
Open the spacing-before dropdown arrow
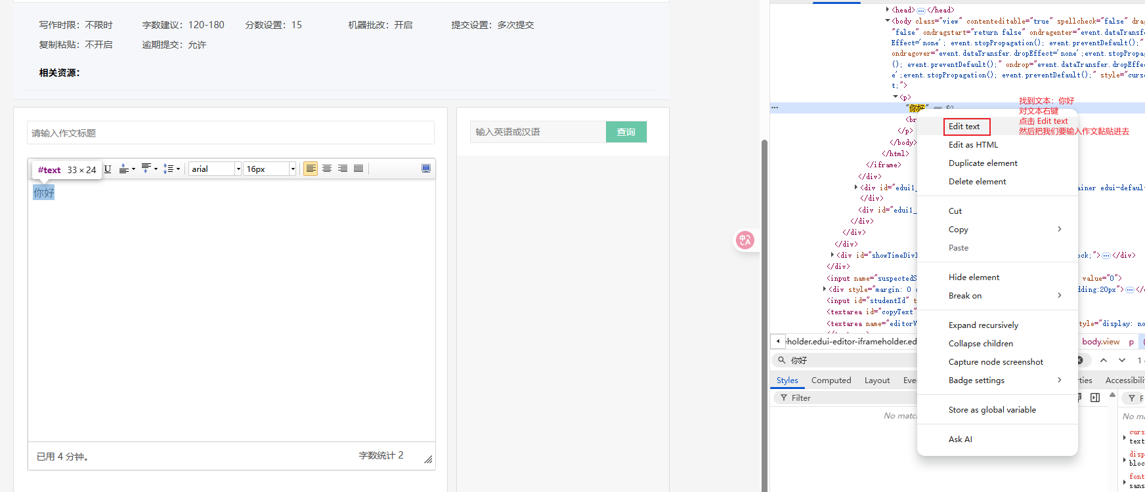pyautogui.click(x=133, y=169)
